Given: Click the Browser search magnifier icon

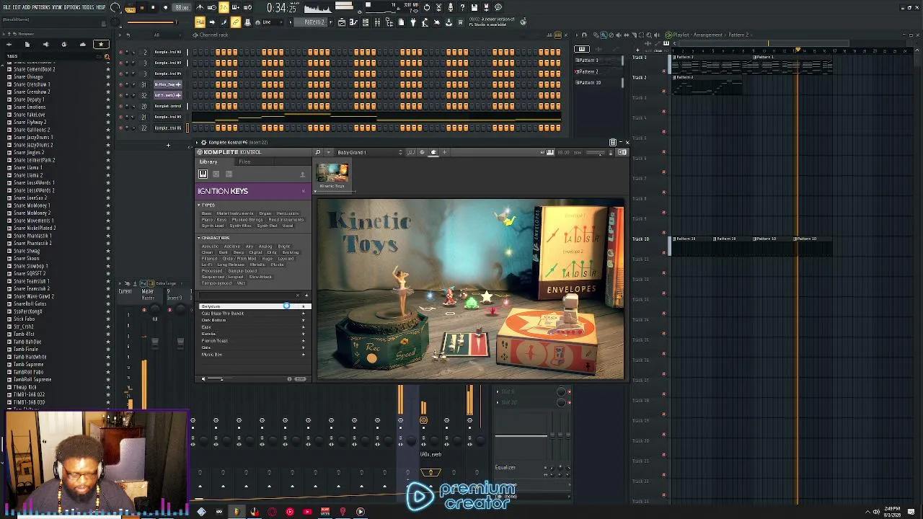Looking at the screenshot, I should pos(107,56).
